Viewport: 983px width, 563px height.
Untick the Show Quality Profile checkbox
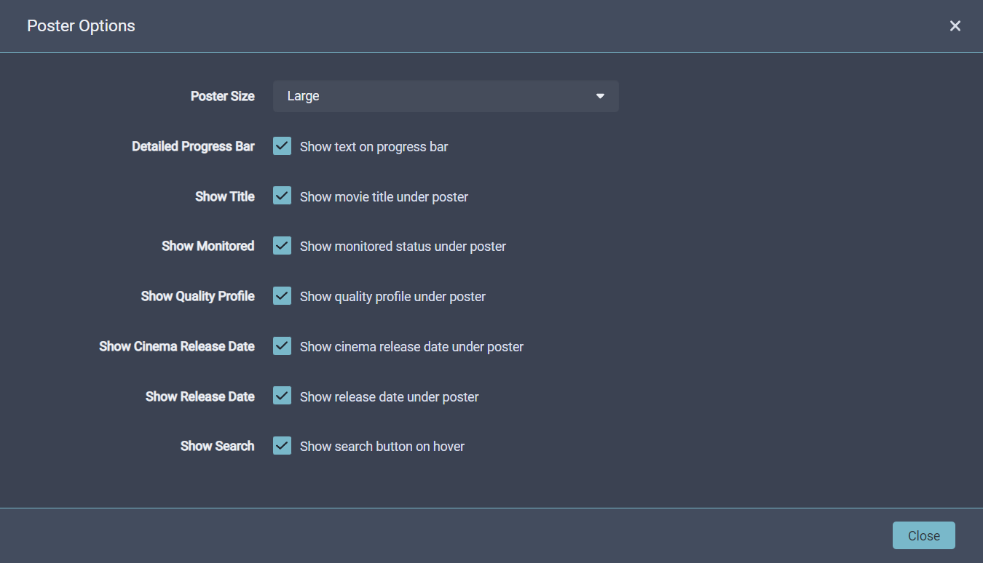(x=282, y=296)
